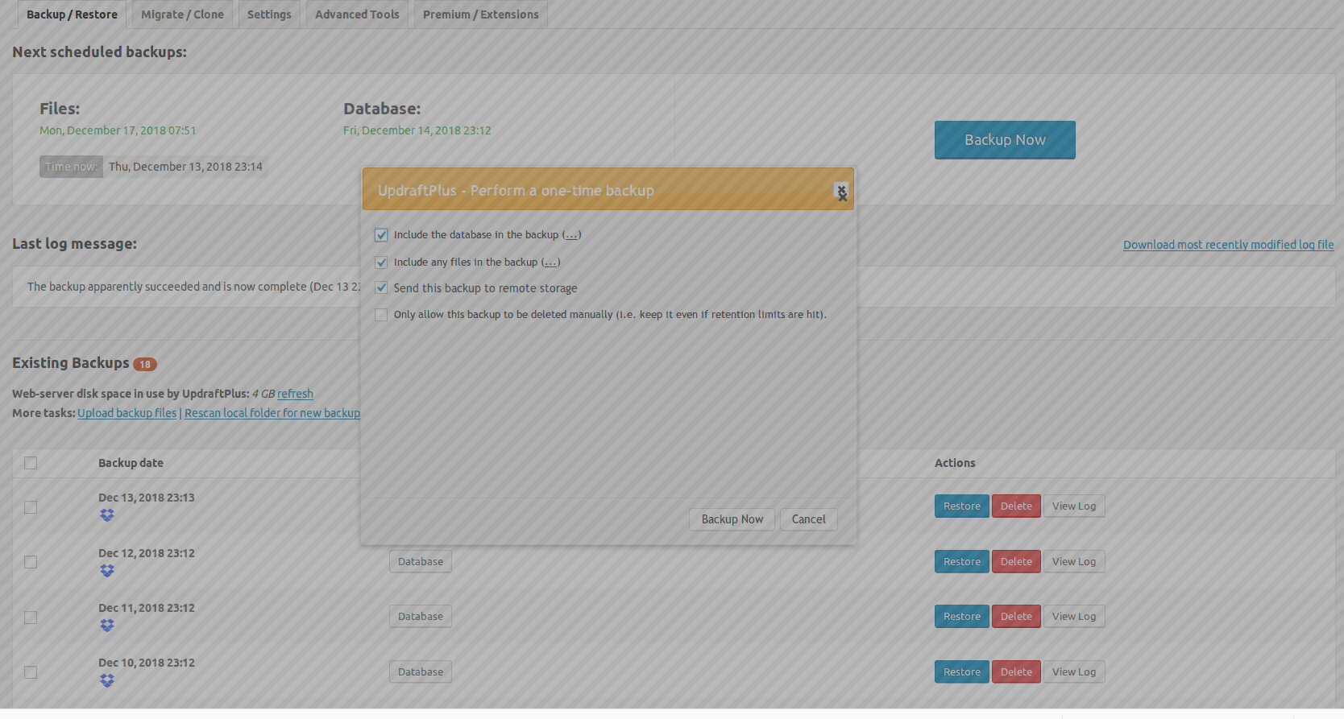
Task: Close the one-time backup dialog
Action: point(841,192)
